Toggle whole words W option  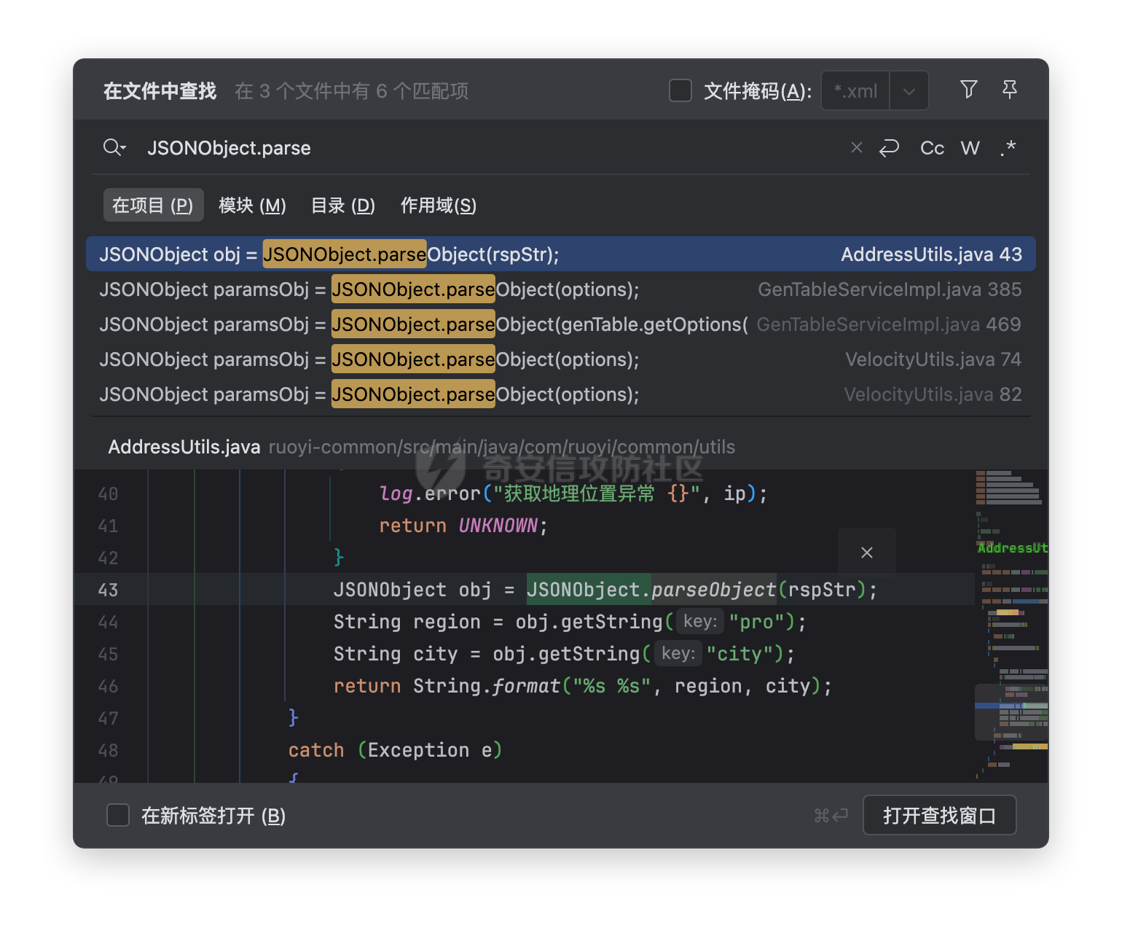click(970, 148)
